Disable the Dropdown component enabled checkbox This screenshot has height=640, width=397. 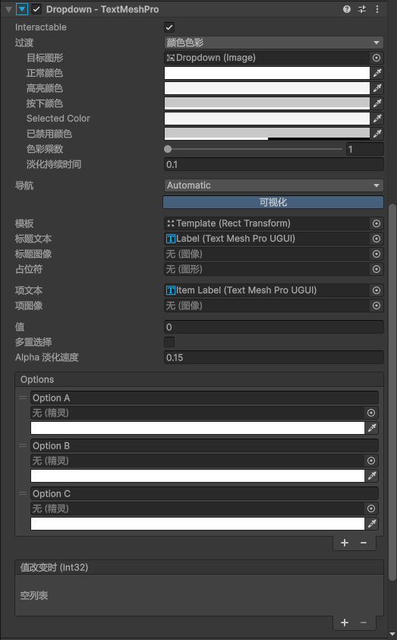pos(36,9)
